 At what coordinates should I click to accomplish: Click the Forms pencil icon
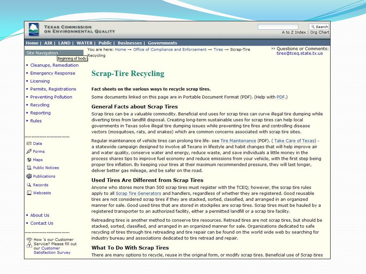(29, 151)
